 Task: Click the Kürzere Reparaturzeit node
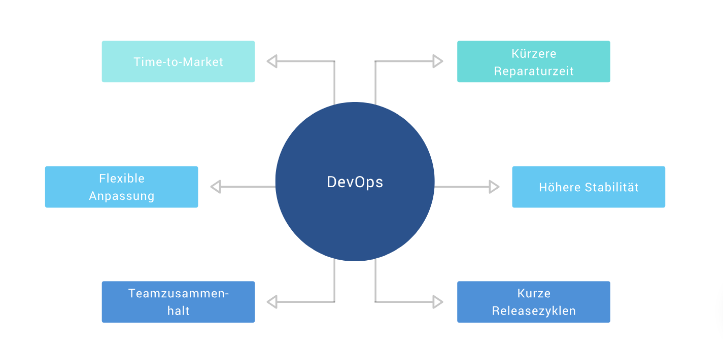point(534,61)
